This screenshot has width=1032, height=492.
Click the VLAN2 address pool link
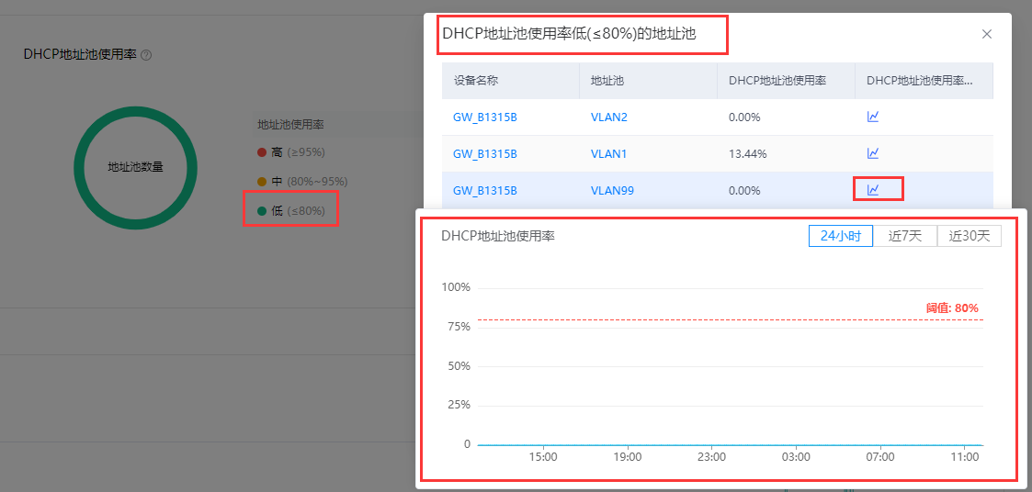608,117
